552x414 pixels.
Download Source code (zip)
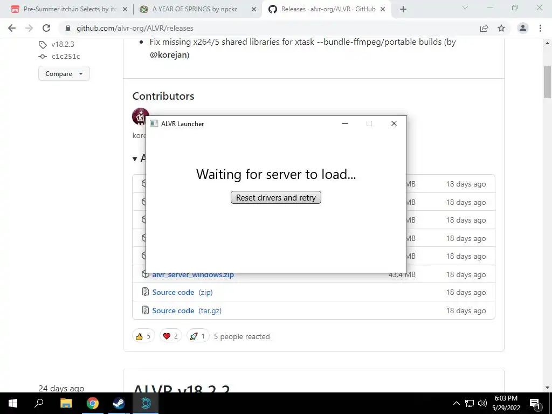pos(182,292)
